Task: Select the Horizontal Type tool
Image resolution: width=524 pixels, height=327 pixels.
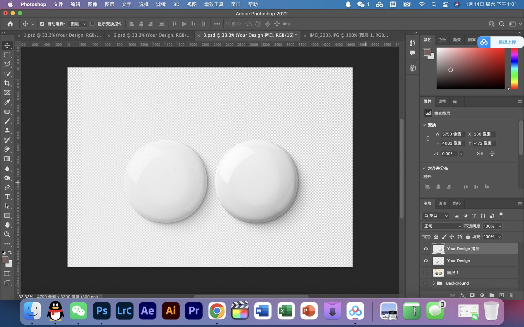Action: (7, 197)
